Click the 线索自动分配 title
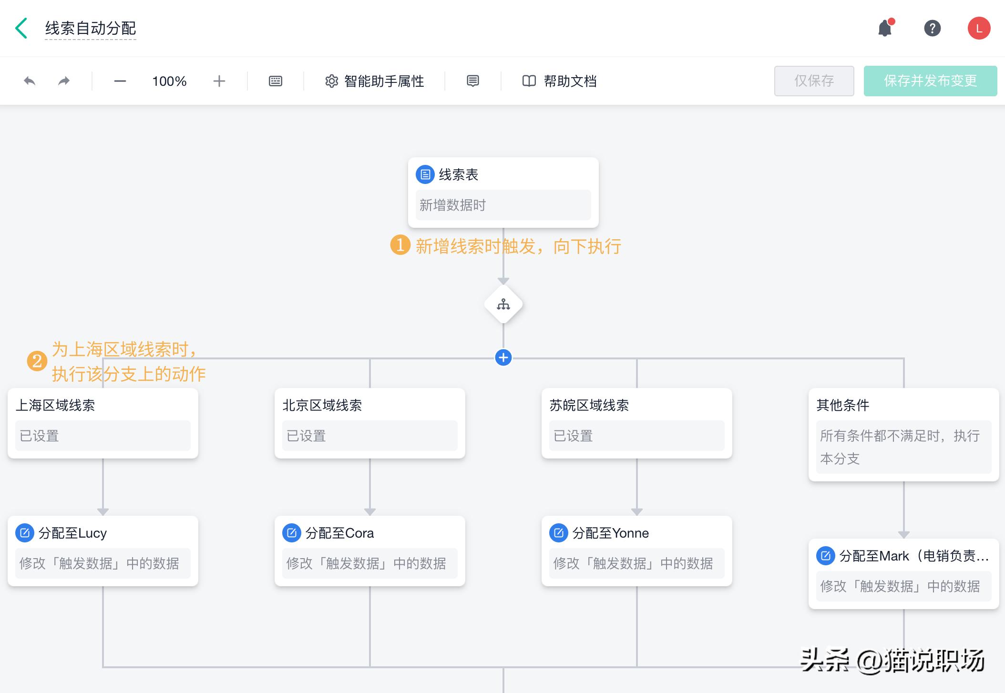 click(90, 28)
